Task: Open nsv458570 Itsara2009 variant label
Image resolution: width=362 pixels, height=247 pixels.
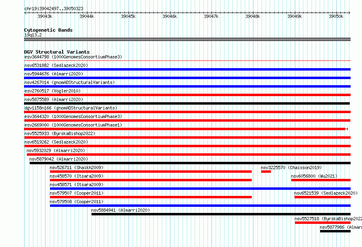Action: coord(76,176)
